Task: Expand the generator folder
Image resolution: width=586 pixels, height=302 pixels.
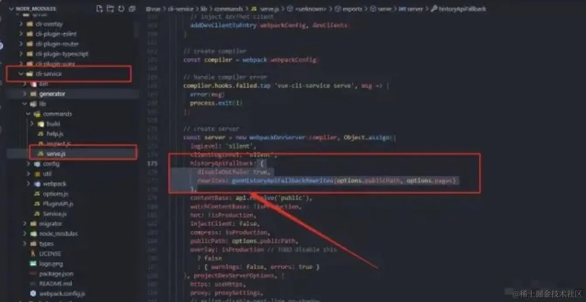Action: coord(24,94)
